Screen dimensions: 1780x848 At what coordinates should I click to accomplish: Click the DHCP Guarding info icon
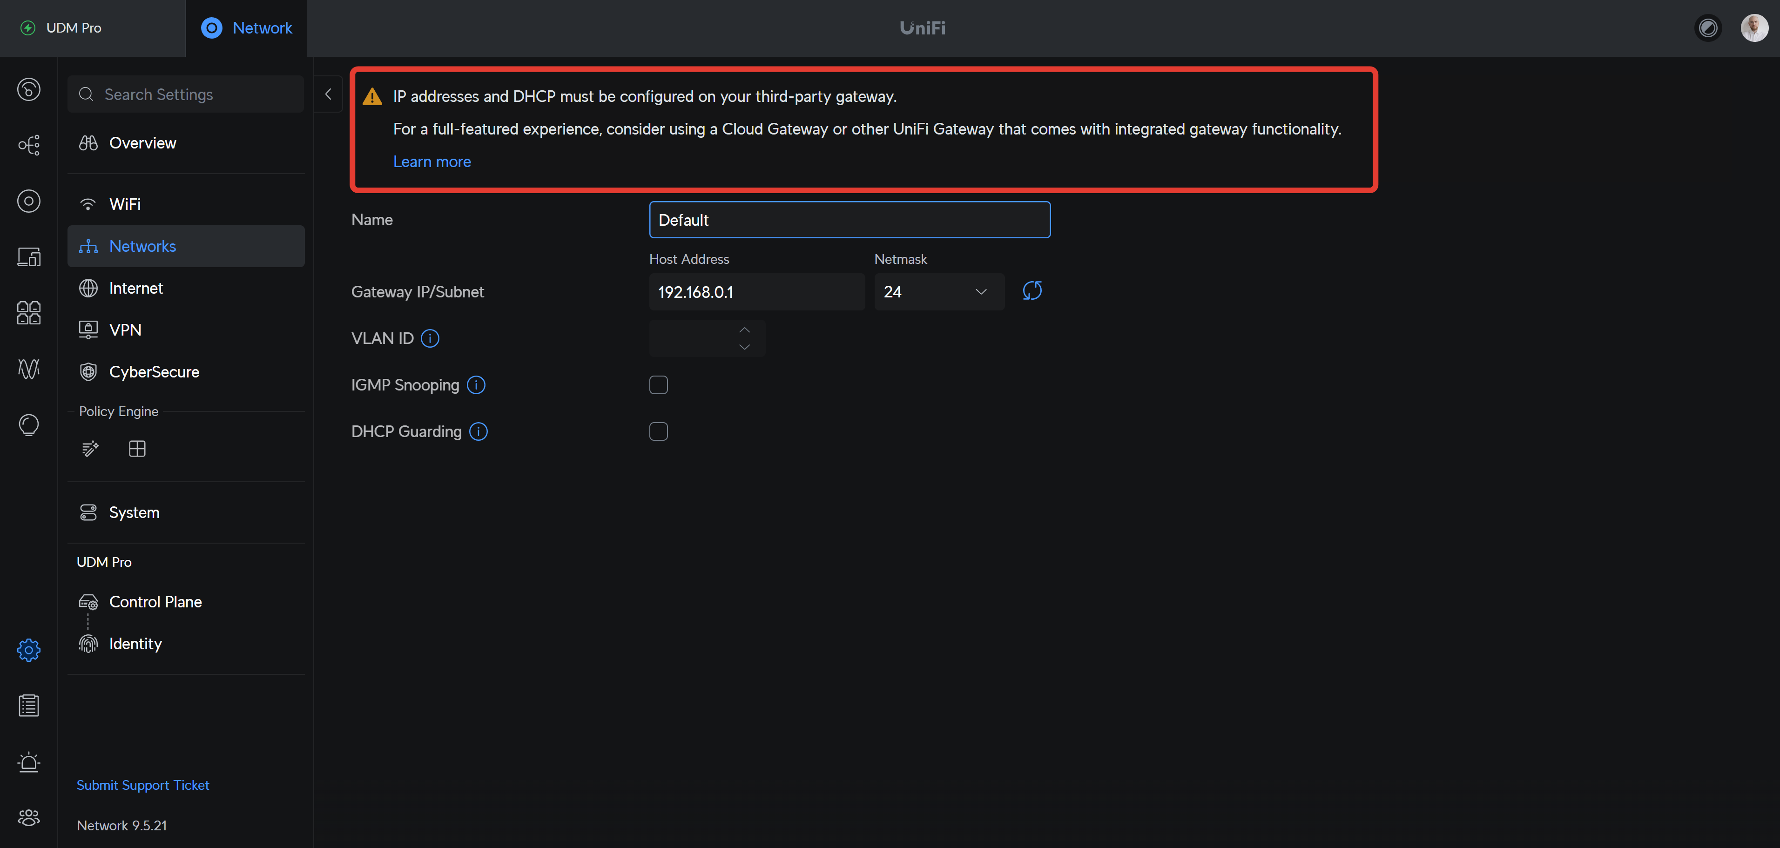[478, 432]
